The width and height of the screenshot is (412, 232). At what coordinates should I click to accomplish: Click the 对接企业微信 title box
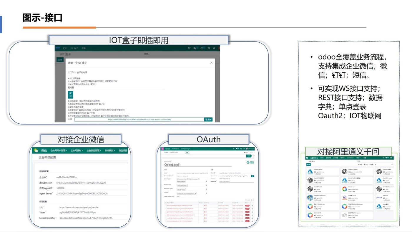coord(81,140)
